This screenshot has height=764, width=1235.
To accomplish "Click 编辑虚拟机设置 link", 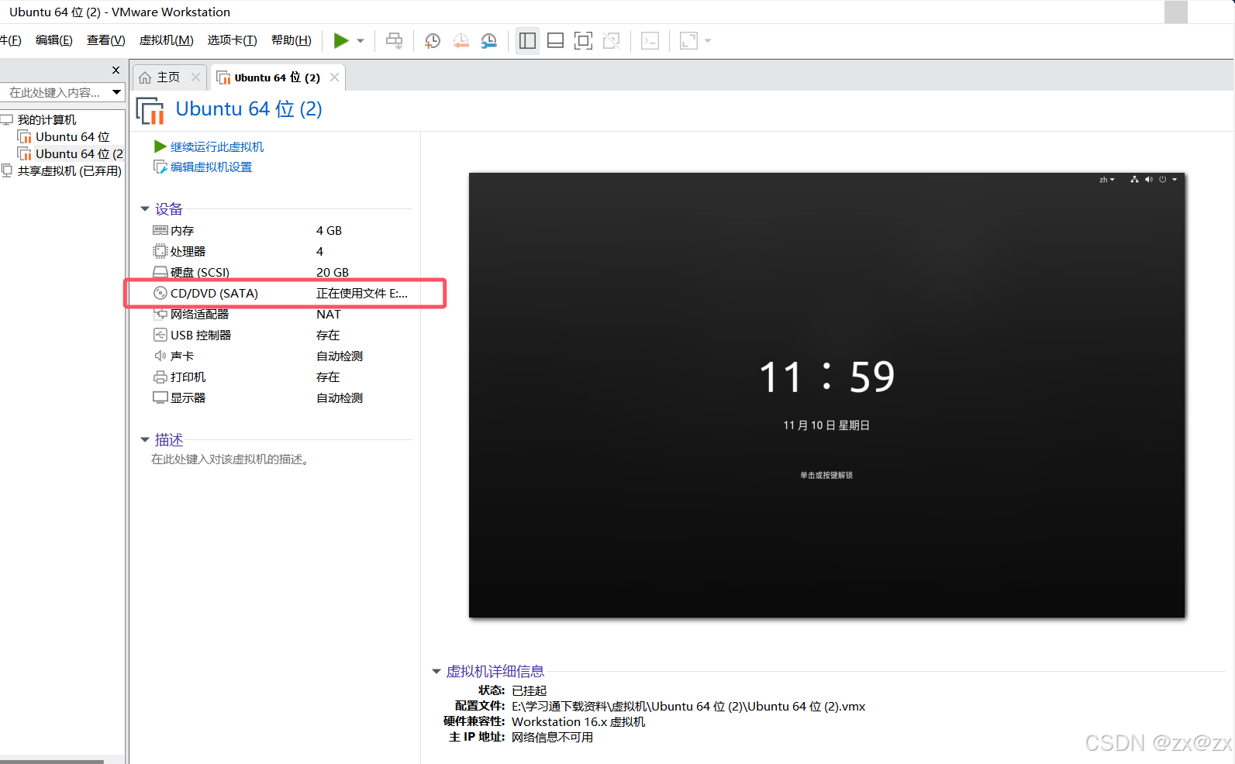I will (x=212, y=167).
